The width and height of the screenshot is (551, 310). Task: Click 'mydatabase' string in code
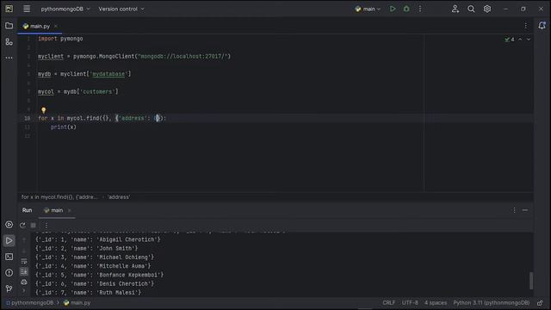(x=108, y=74)
